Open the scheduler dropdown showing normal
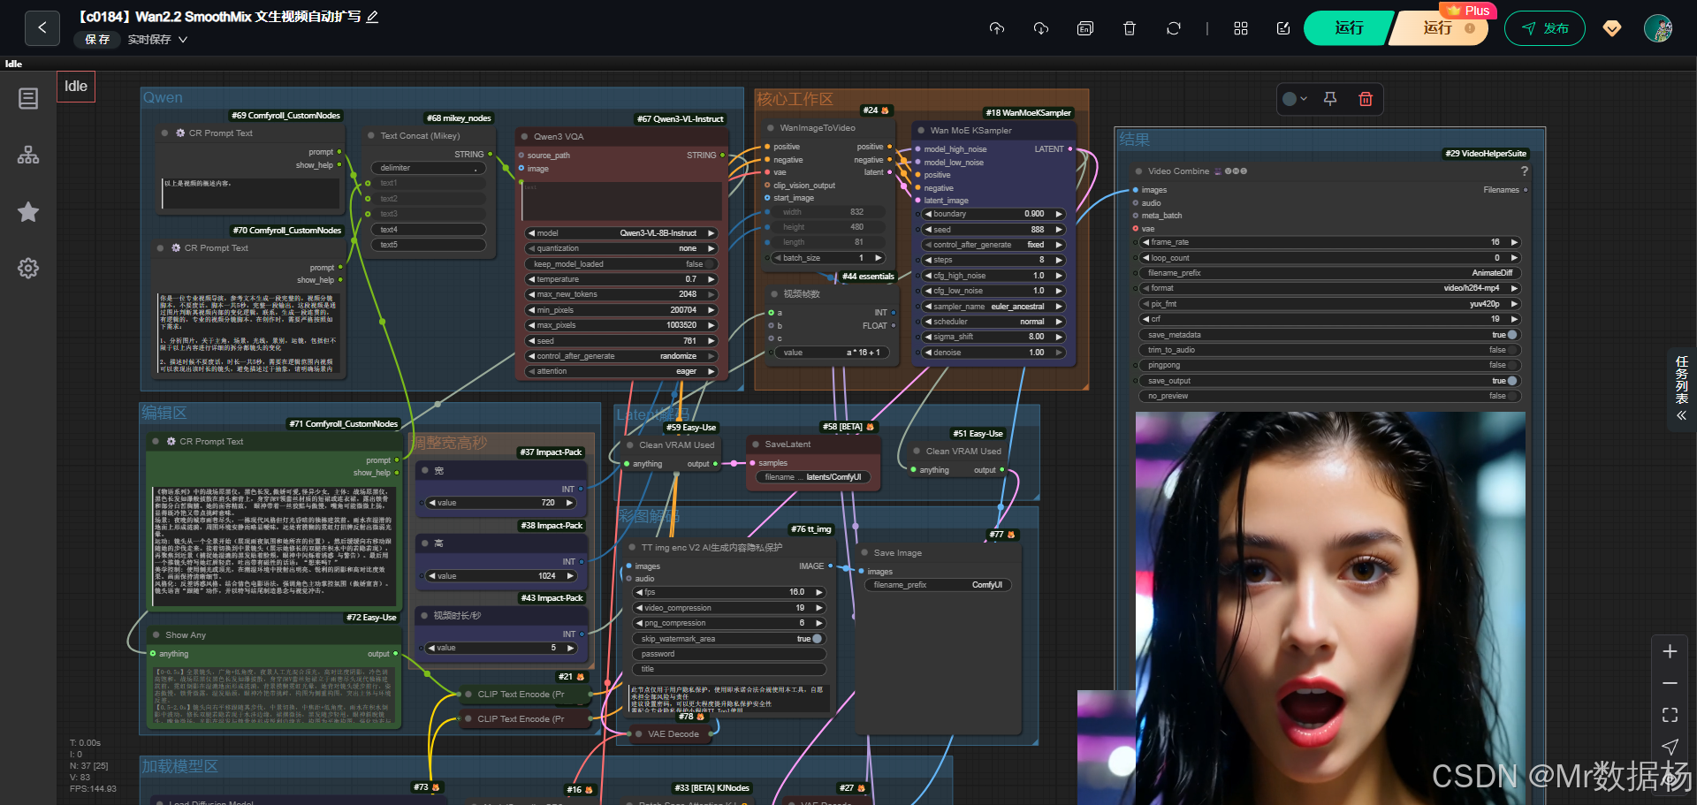 (993, 322)
